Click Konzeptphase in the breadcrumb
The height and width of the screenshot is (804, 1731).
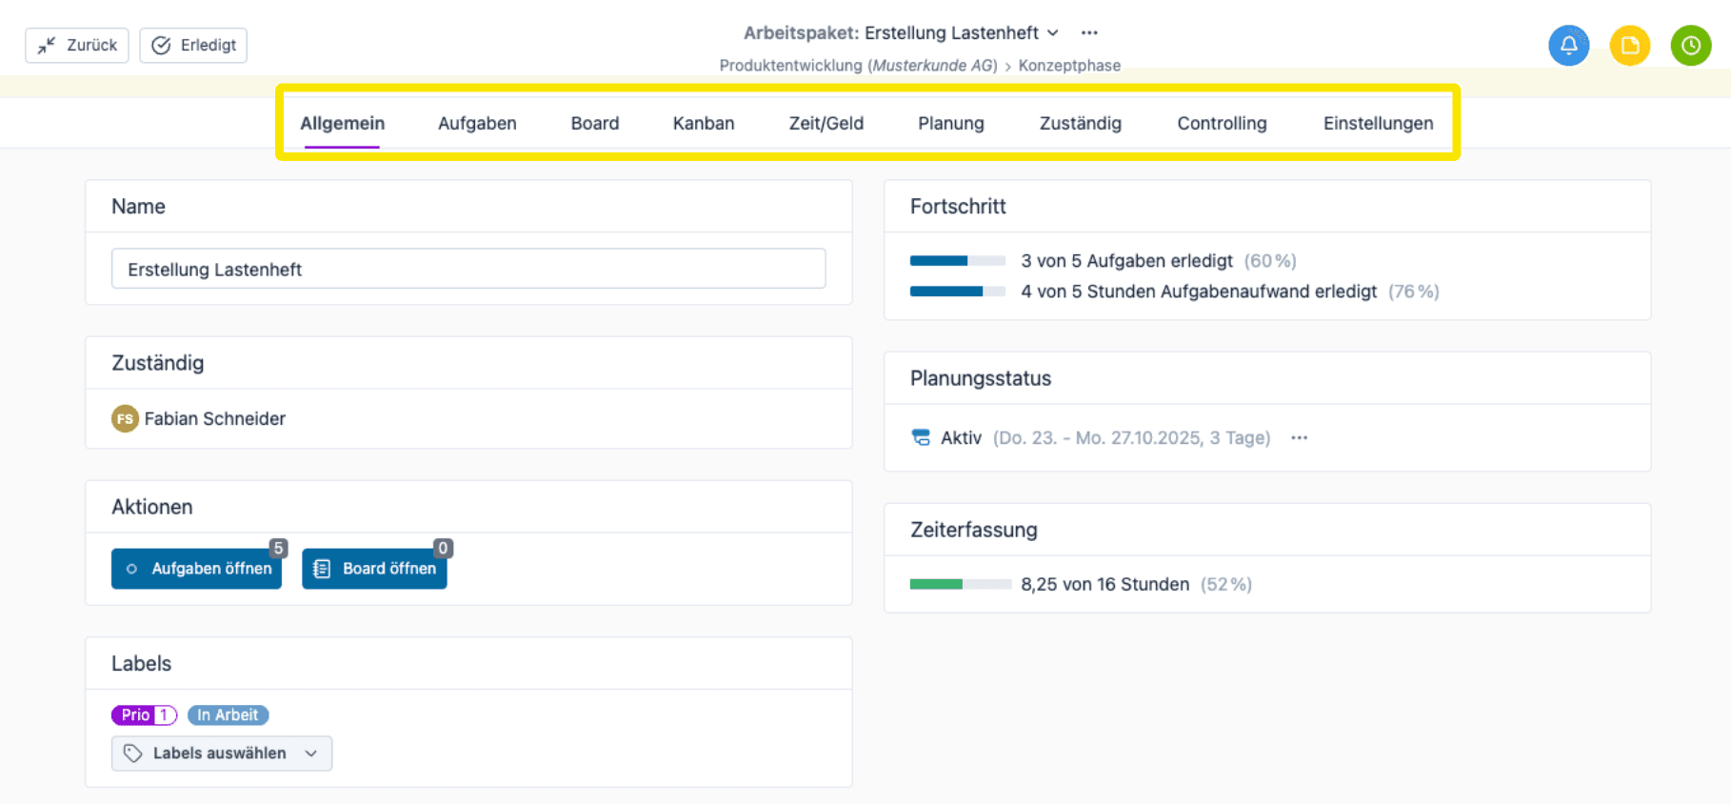[1069, 66]
